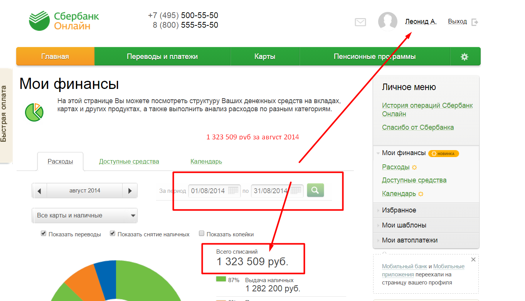Open Спасибо от Сбербанка link
525x301 pixels.
[418, 127]
